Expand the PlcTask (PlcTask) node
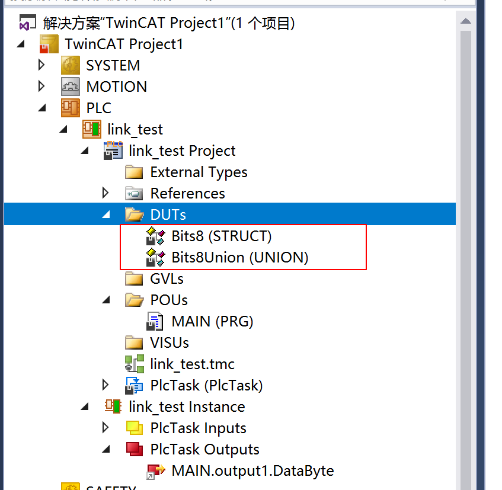 coord(105,385)
